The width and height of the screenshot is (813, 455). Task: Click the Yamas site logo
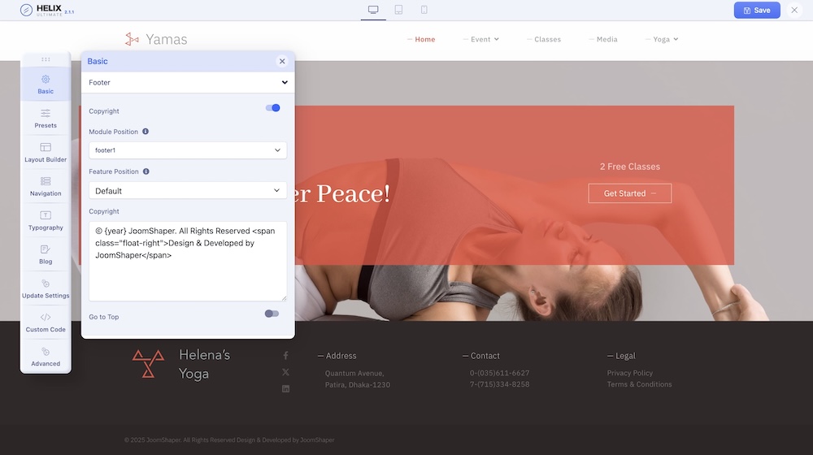tap(156, 39)
